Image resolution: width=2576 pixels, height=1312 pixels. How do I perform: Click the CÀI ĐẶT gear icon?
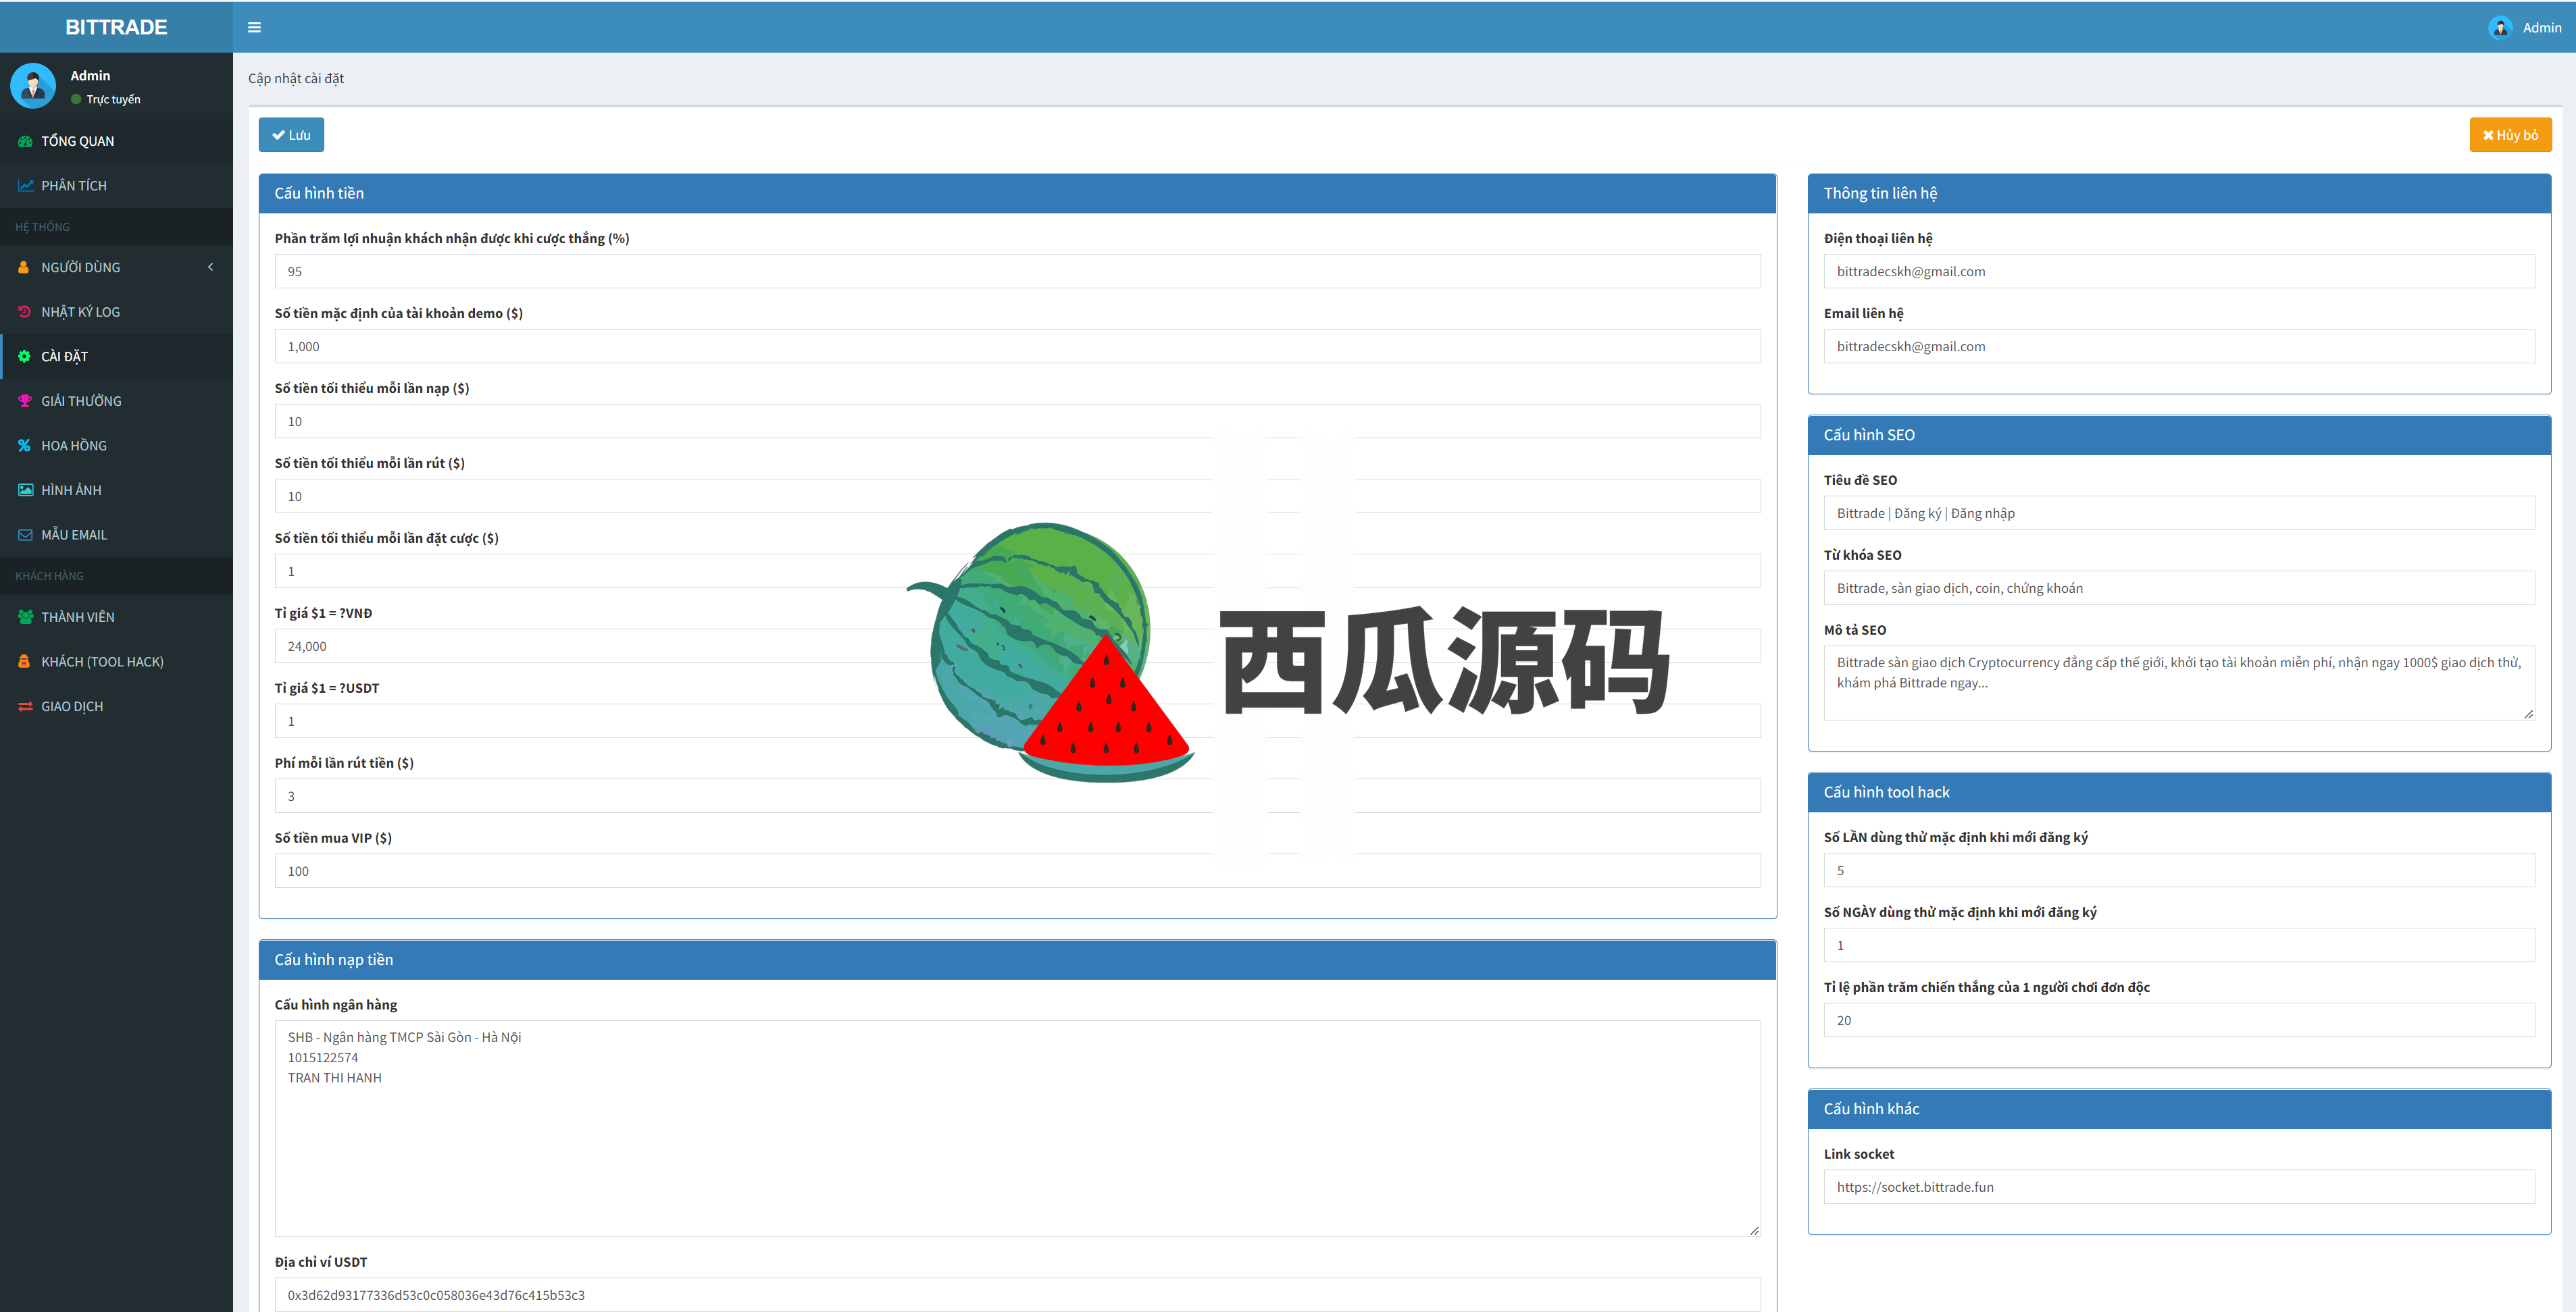pyautogui.click(x=25, y=356)
